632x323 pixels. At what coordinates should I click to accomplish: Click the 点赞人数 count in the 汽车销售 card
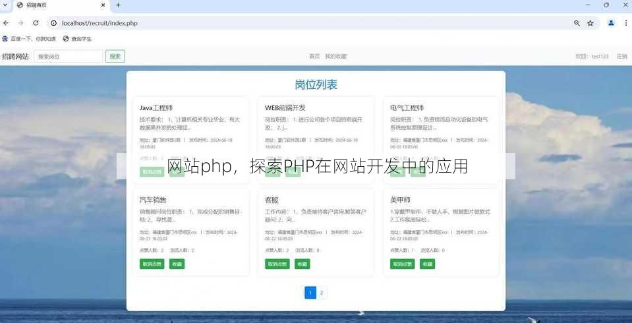click(x=152, y=250)
